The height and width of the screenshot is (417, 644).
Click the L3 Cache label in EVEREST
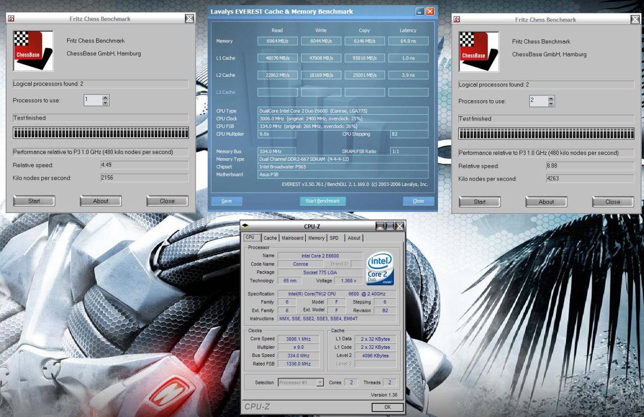225,92
